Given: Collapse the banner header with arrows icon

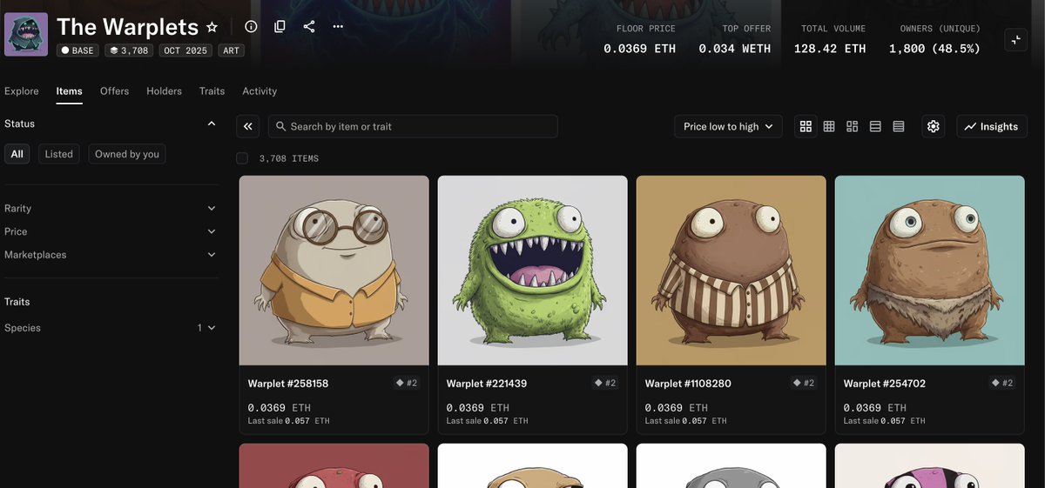Looking at the screenshot, I should pos(1015,39).
